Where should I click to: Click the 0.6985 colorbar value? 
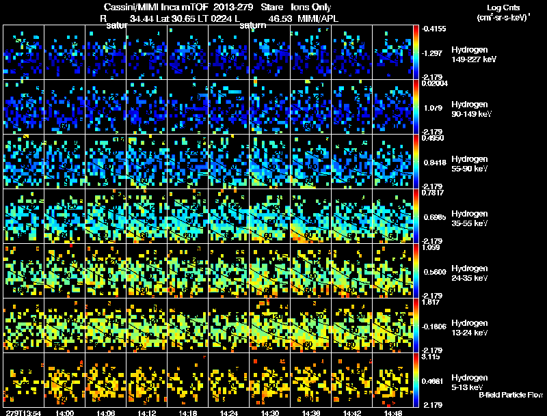coord(435,217)
